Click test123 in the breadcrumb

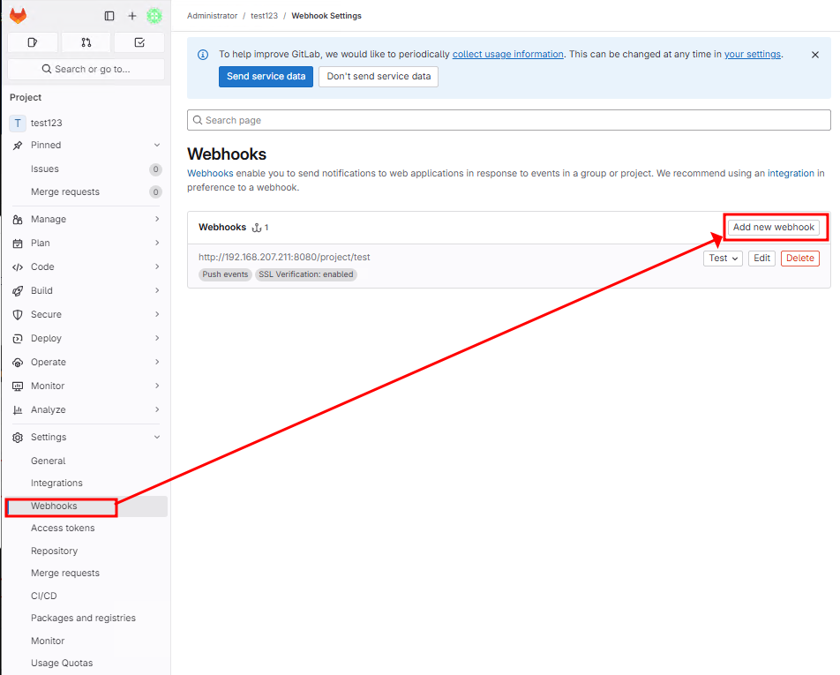coord(264,16)
